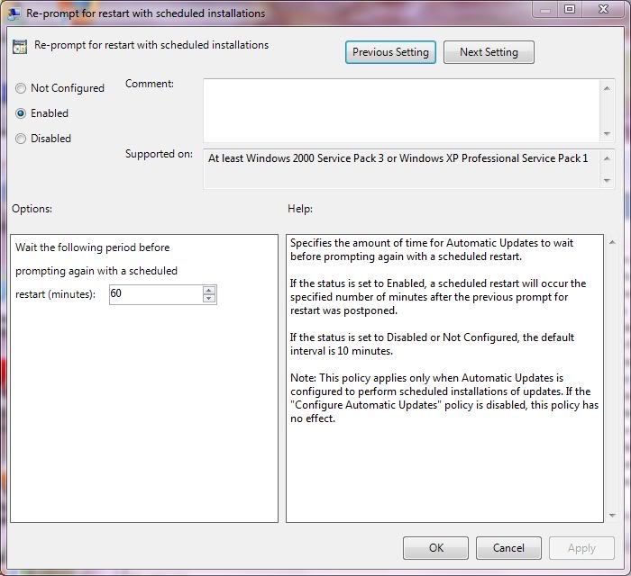Click the Supported on scroll up arrow
Image resolution: width=631 pixels, height=576 pixels.
(608, 157)
